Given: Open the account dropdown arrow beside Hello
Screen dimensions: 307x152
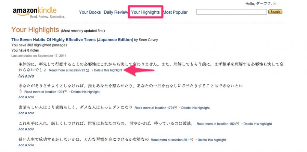Looking at the screenshot, I should click(x=275, y=3).
